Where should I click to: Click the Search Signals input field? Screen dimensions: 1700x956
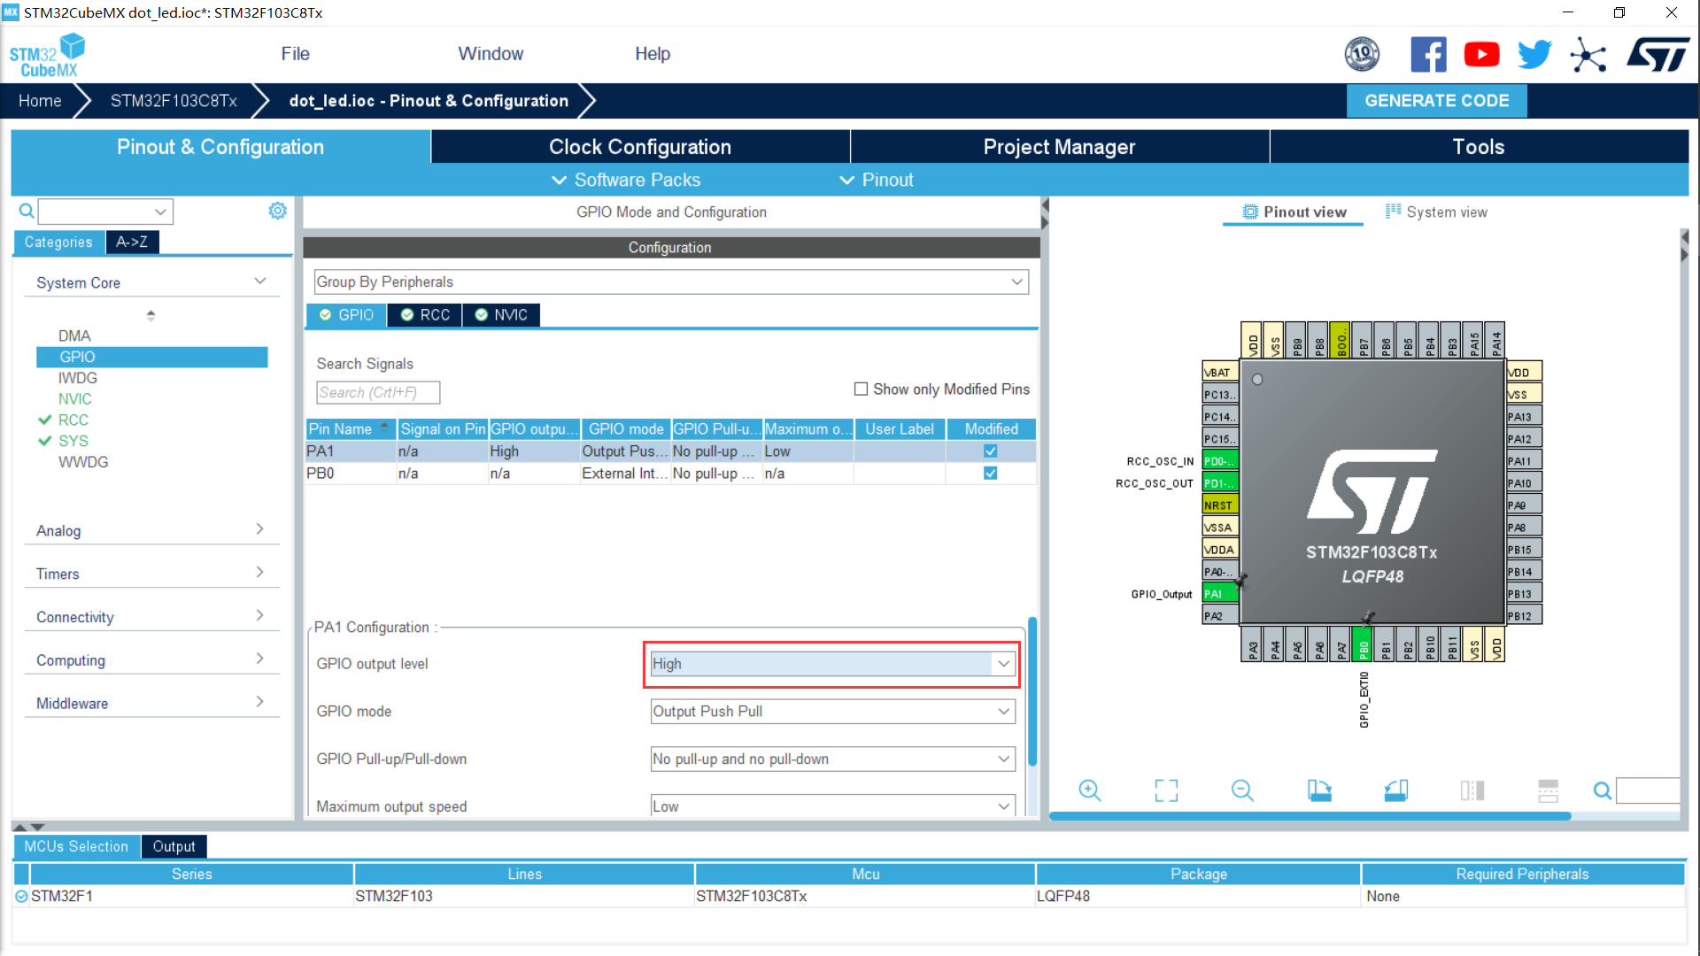378,392
